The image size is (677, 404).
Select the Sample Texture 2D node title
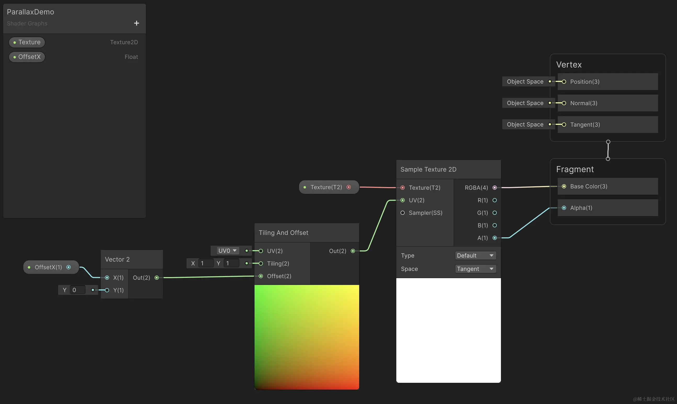click(x=428, y=169)
